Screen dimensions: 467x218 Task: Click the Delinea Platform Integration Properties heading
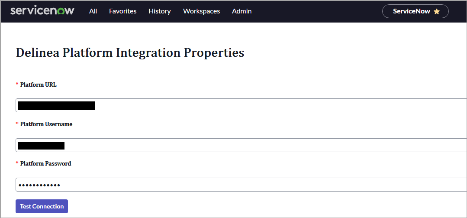click(130, 53)
